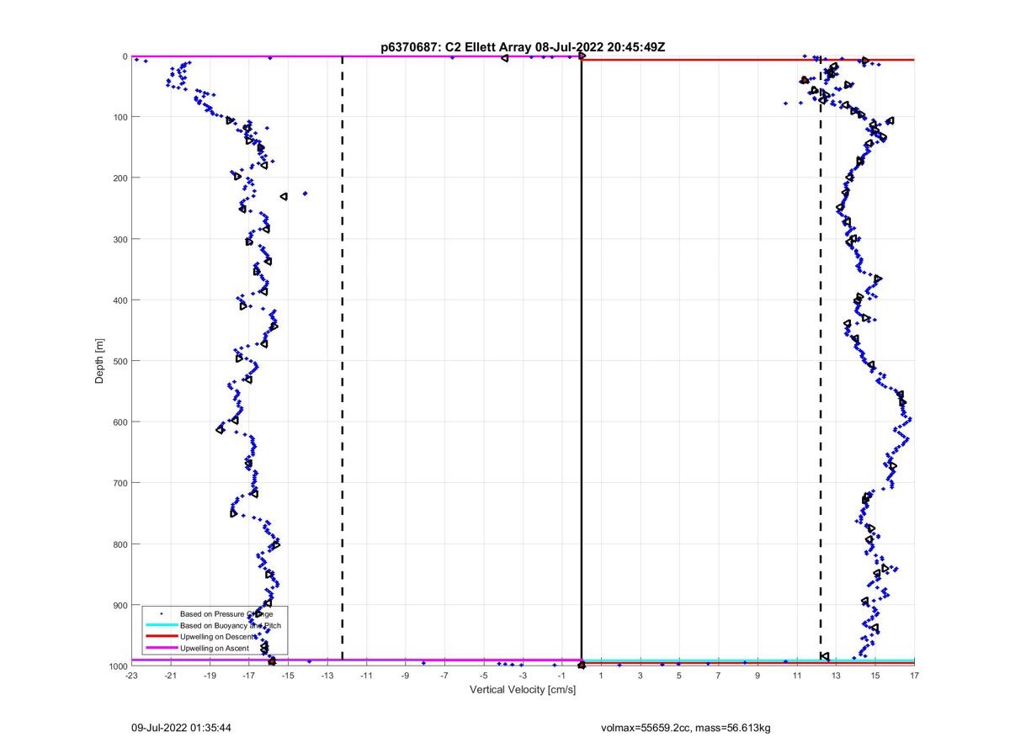
Task: Click positive velocity tick label '5'
Action: [679, 675]
